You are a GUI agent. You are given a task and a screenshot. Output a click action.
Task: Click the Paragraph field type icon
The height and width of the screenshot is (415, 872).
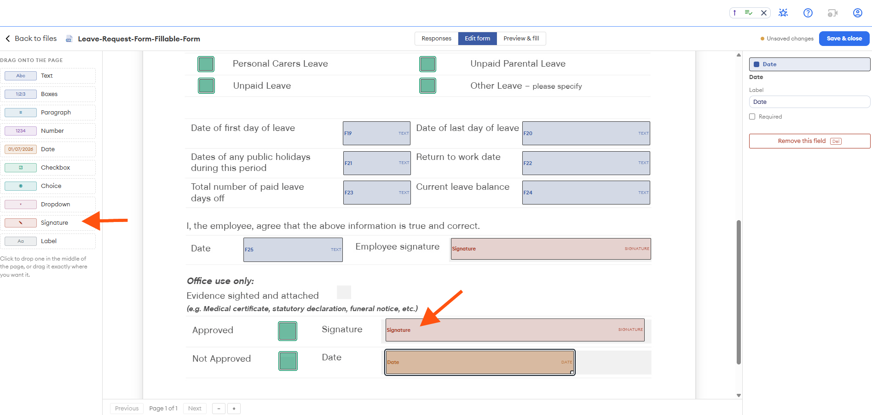point(21,113)
